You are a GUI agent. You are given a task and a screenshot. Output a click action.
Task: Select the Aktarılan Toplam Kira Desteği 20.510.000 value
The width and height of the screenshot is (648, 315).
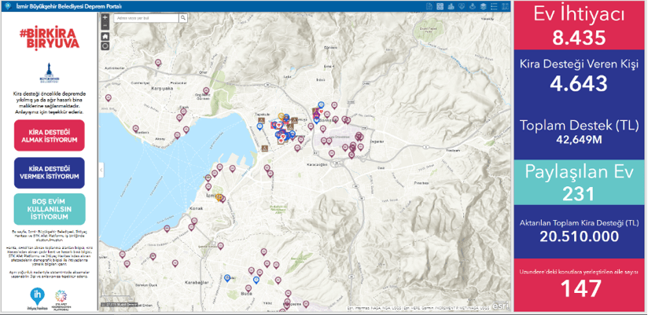[x=579, y=236]
